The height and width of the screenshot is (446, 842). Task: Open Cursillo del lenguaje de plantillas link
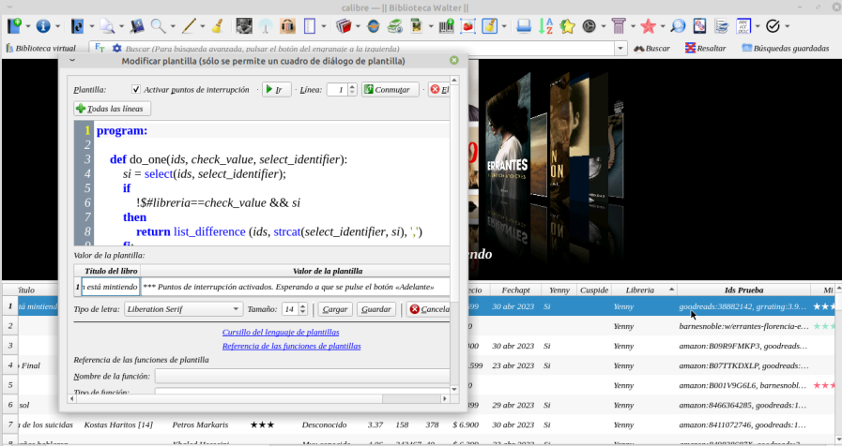point(281,333)
